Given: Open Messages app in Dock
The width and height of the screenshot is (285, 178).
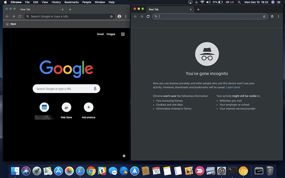Looking at the screenshot, I should click(113, 171).
